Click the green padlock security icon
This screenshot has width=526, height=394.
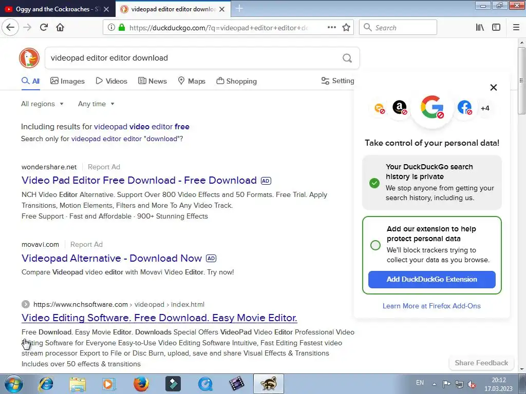122,27
